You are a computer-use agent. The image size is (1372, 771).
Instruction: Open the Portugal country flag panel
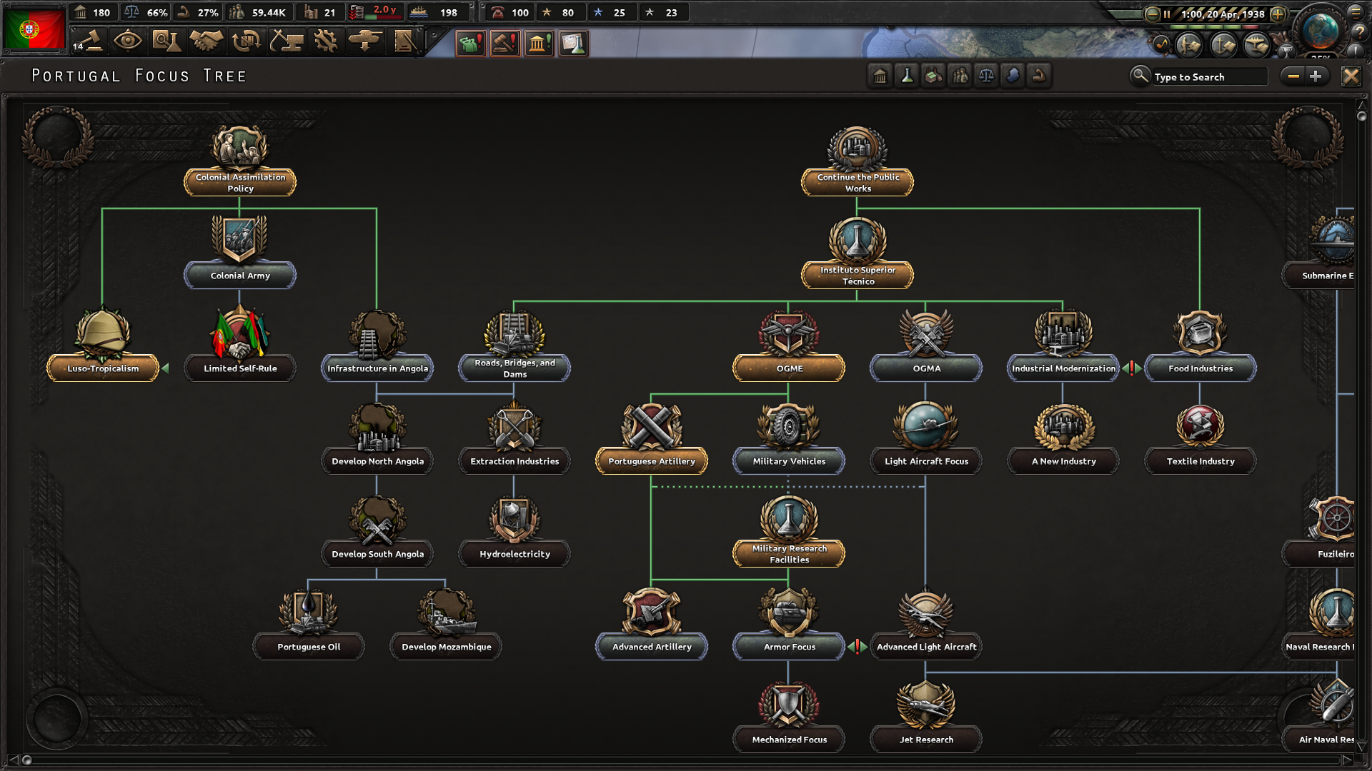34,29
